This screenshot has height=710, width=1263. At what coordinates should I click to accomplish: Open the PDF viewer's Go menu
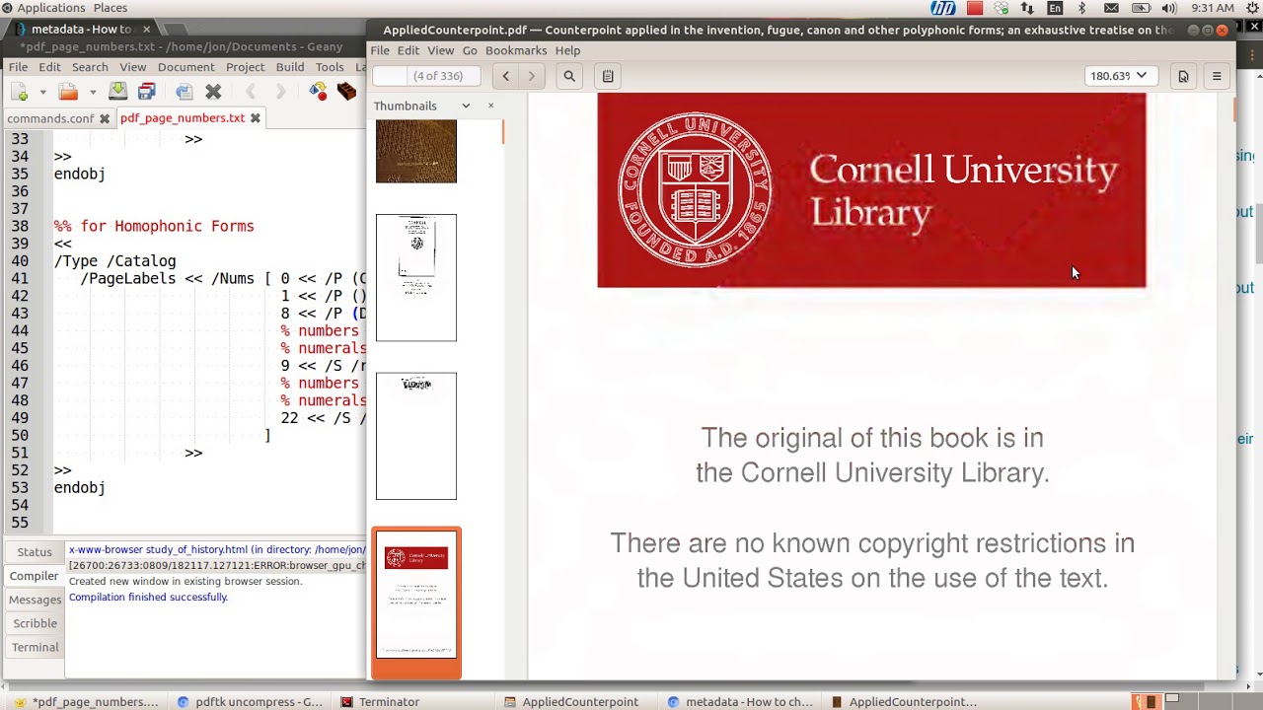(470, 50)
